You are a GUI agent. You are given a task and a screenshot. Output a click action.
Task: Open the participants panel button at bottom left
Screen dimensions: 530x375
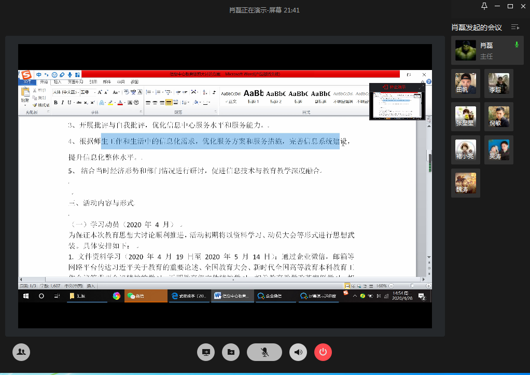[21, 352]
